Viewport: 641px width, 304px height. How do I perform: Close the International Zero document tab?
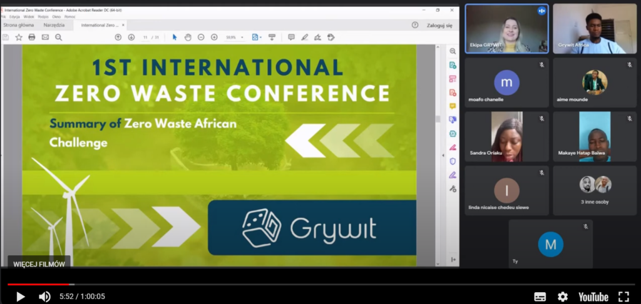pyautogui.click(x=123, y=25)
